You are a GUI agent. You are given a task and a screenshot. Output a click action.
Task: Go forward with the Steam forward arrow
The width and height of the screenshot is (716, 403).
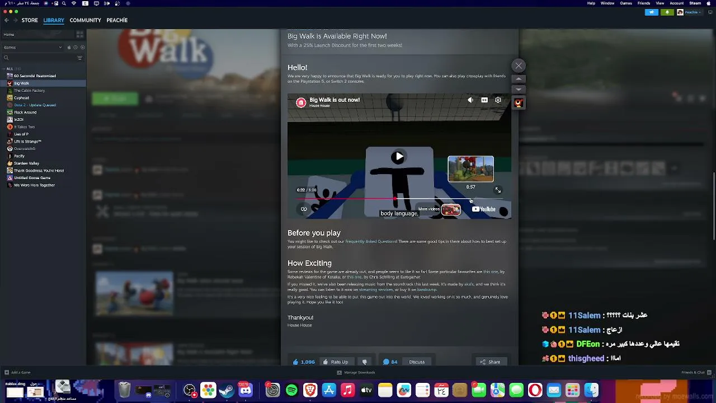pyautogui.click(x=15, y=20)
